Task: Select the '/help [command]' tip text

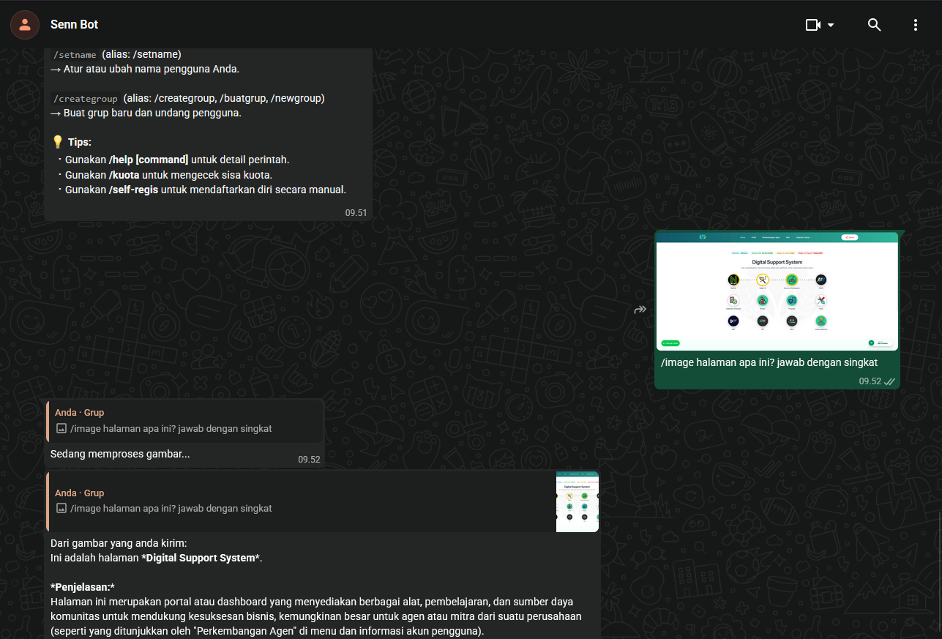Action: tap(149, 160)
